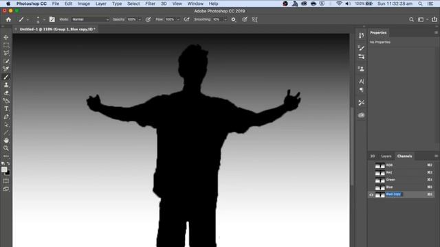The width and height of the screenshot is (440, 247).
Task: Open the Brushes panel icon
Action: (x=361, y=48)
